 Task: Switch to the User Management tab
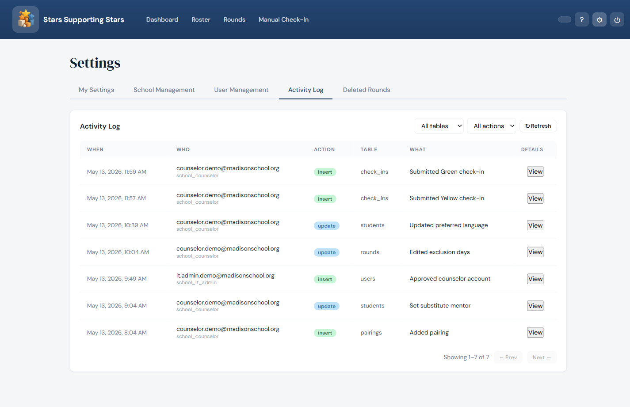tap(241, 90)
